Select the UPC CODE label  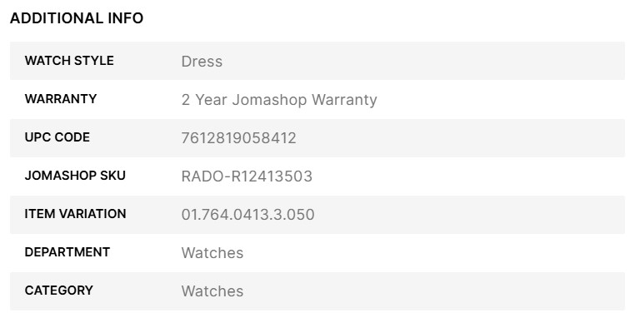point(57,137)
